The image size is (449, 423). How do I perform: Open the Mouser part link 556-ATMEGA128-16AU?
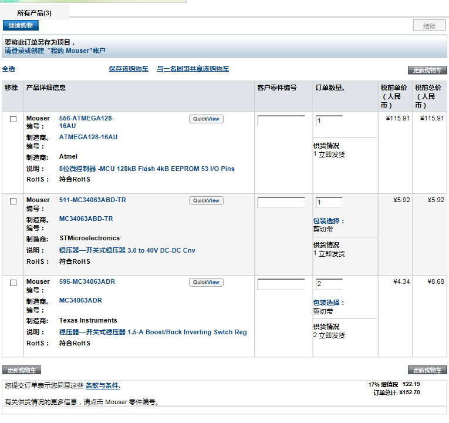[86, 122]
